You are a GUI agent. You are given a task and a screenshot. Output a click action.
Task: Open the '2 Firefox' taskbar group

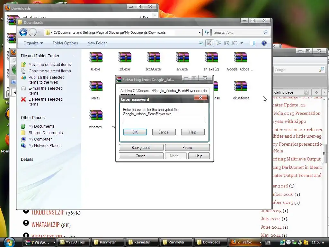tap(245, 242)
